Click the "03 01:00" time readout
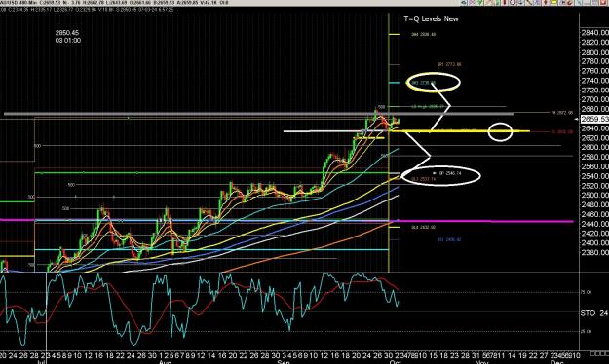The width and height of the screenshot is (609, 364). click(68, 40)
